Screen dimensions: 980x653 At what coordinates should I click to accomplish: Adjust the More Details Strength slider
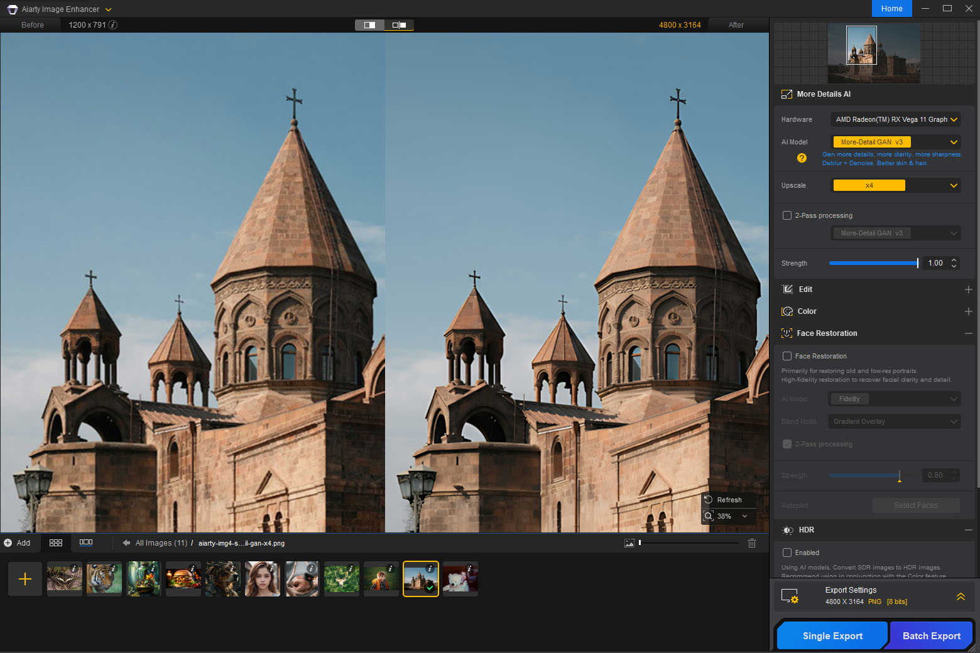[x=873, y=263]
